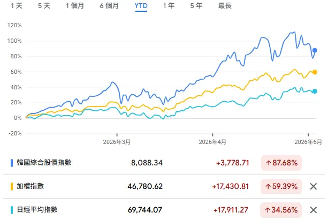Click the yellow 加權指數 endpoint dot
The width and height of the screenshot is (328, 220).
pos(315,72)
